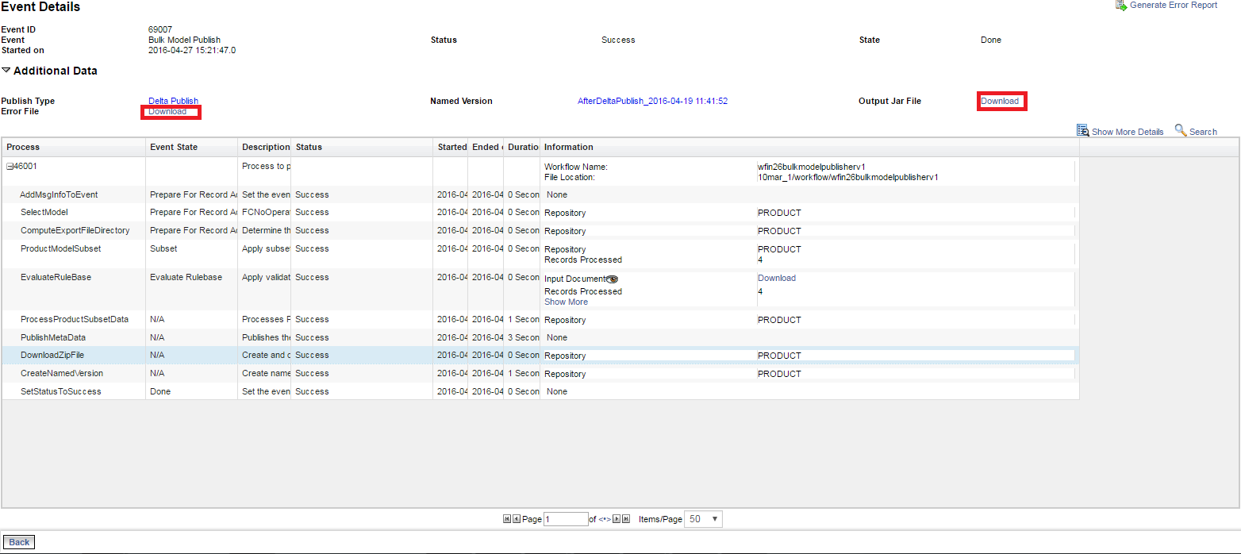Screen dimensions: 1241x554
Task: Click the Generate Error Report icon
Action: (x=1121, y=6)
